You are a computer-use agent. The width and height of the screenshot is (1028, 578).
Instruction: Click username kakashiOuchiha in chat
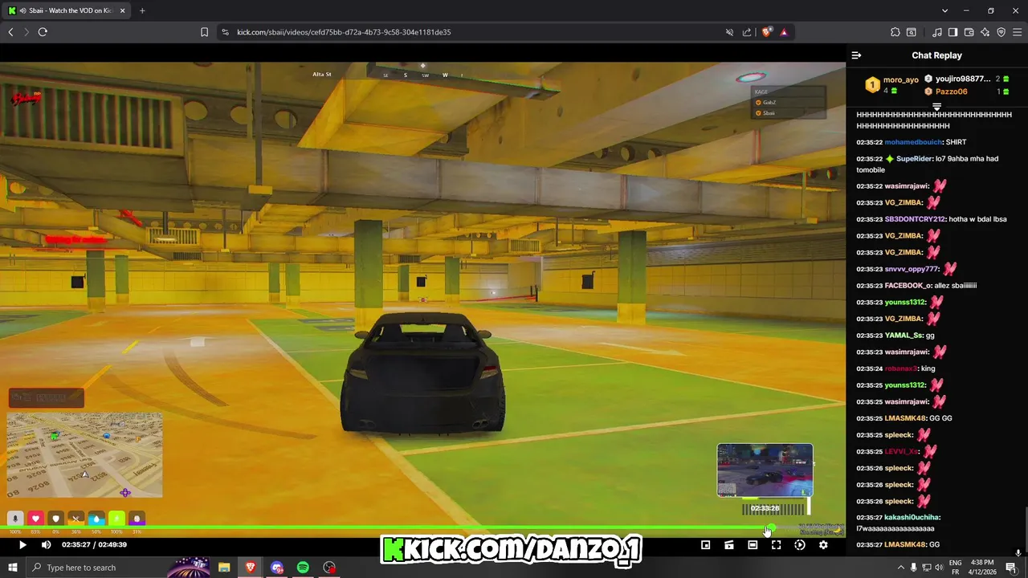click(911, 518)
